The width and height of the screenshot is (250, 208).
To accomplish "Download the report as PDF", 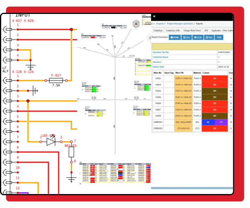I will pyautogui.click(x=219, y=37).
